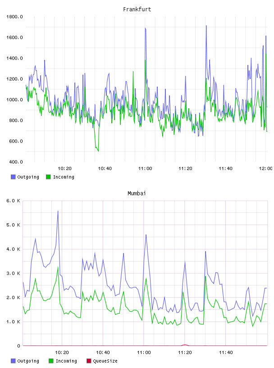This screenshot has width=274, height=368.
Task: Click the 12:00 time label under Frankfurt chart
Action: pyautogui.click(x=266, y=169)
